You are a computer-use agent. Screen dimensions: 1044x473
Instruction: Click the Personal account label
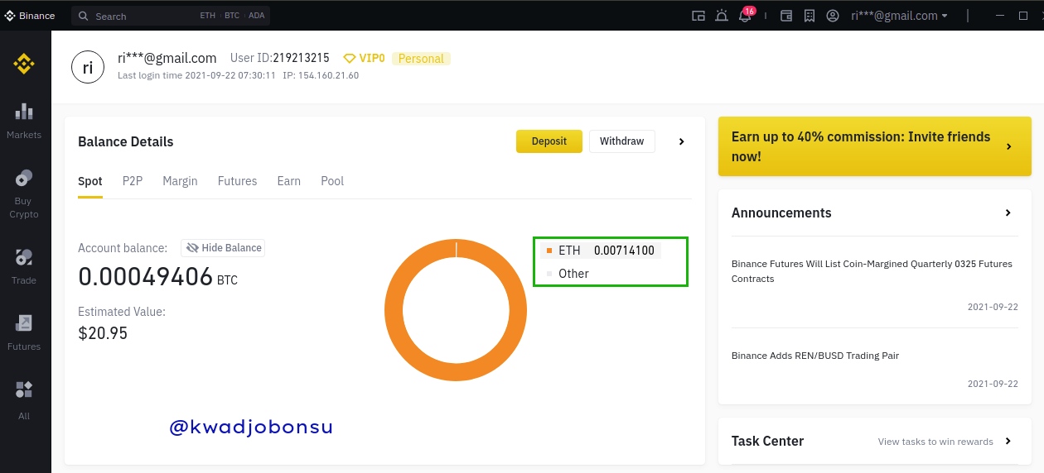click(421, 59)
